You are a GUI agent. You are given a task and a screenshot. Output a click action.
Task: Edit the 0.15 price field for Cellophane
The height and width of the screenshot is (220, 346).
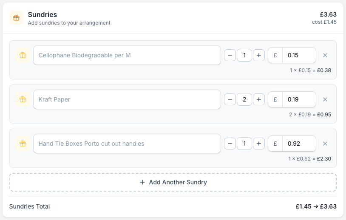pyautogui.click(x=299, y=55)
